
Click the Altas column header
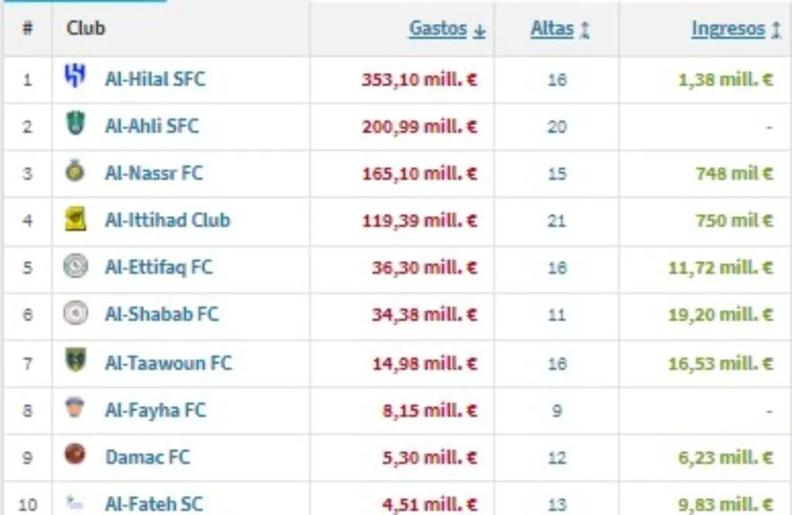point(551,28)
